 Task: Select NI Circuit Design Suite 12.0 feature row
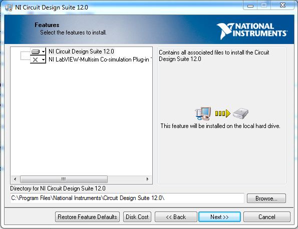tap(81, 51)
